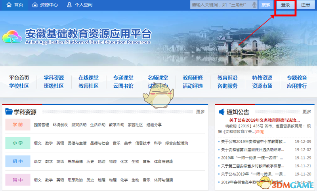Open 游戏活动 under 学前
317x191 pixels.
coord(79,125)
